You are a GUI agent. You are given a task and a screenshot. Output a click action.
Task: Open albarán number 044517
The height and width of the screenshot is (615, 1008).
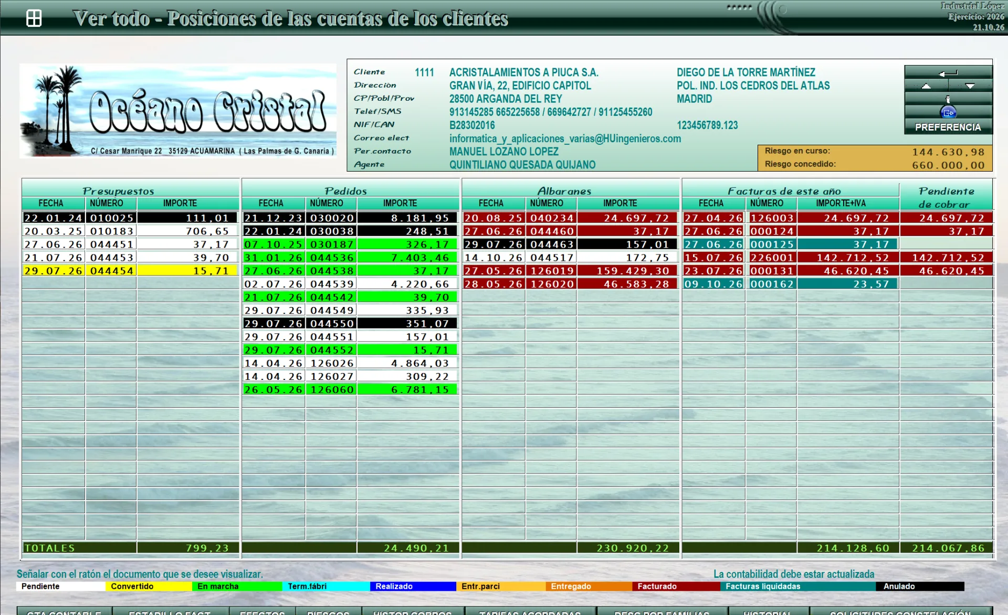[552, 258]
